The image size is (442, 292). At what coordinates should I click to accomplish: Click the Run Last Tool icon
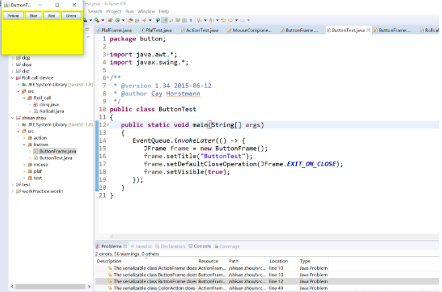click(97, 20)
